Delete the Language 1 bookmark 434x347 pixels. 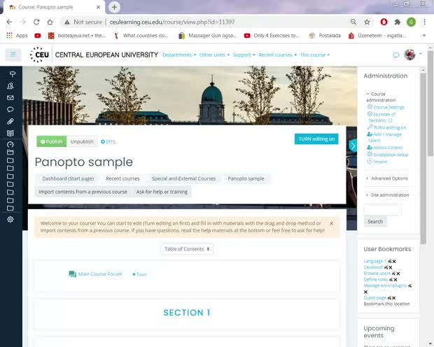coord(394,261)
